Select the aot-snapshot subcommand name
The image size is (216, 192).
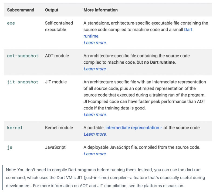[23, 56]
